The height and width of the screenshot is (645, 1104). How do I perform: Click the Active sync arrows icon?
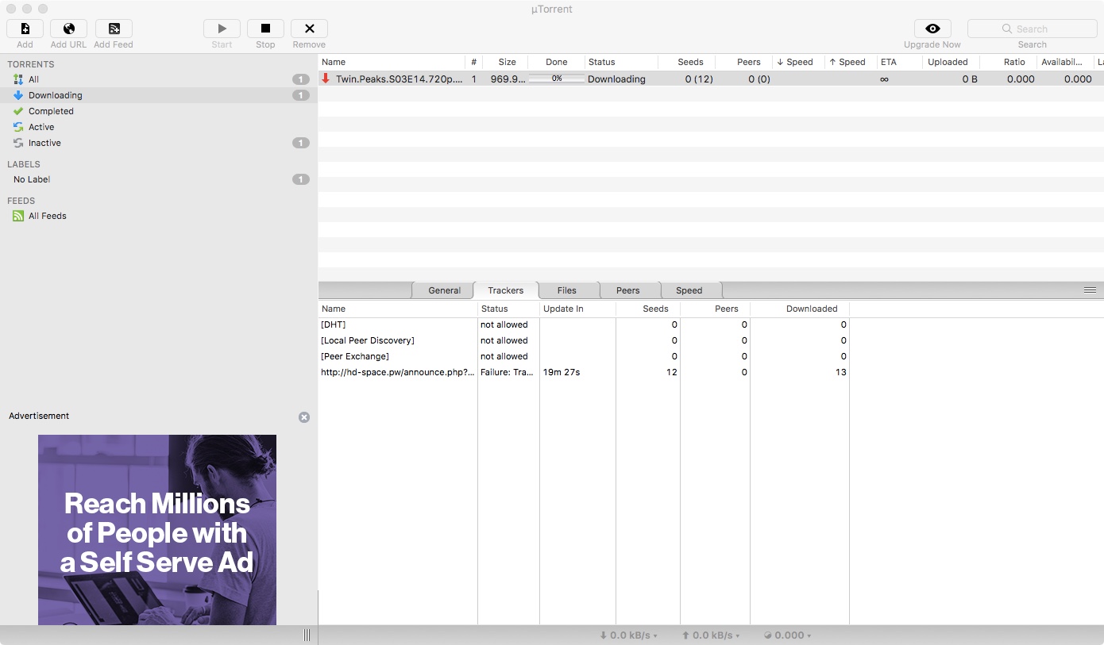(18, 127)
